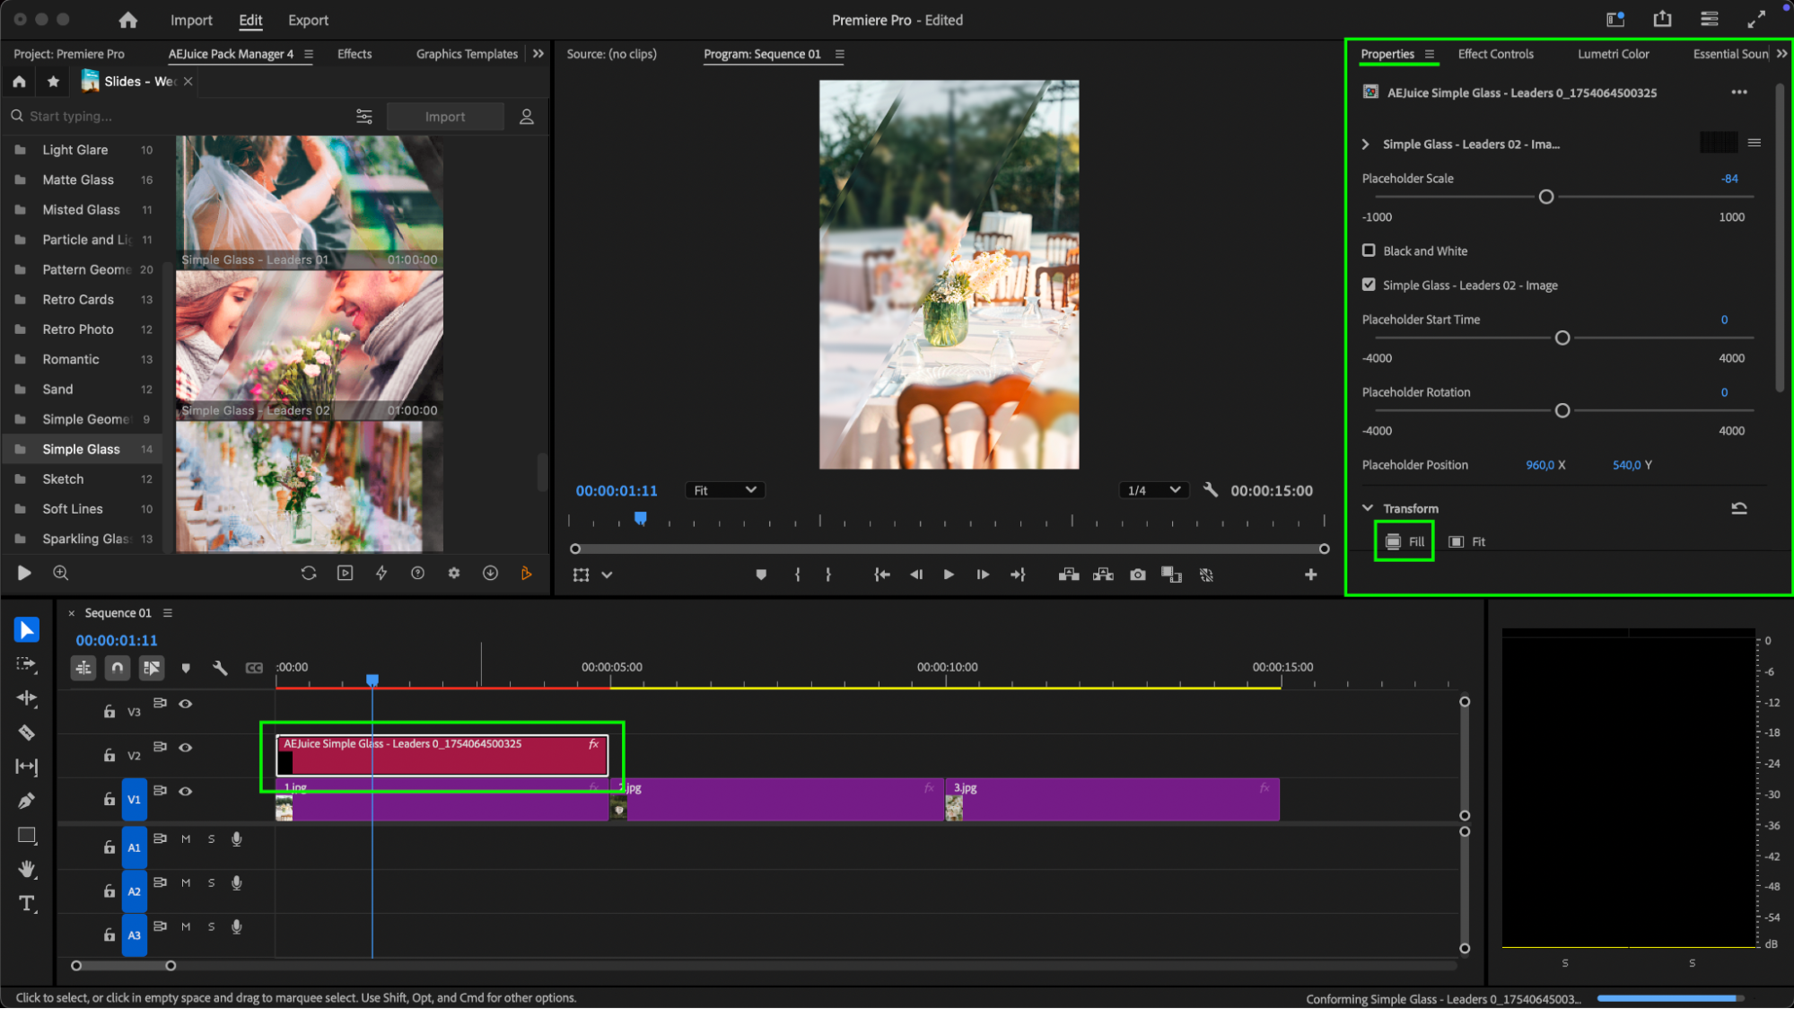Click the Export Frame camera icon

point(1137,575)
